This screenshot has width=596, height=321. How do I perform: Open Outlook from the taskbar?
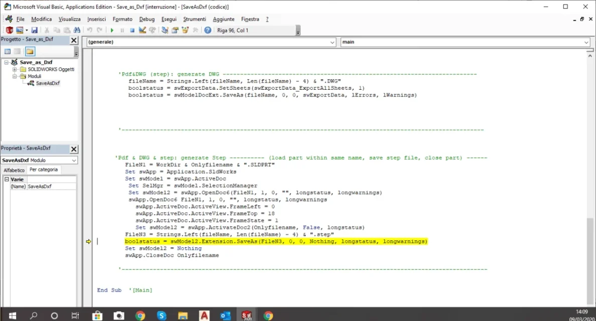pos(225,315)
